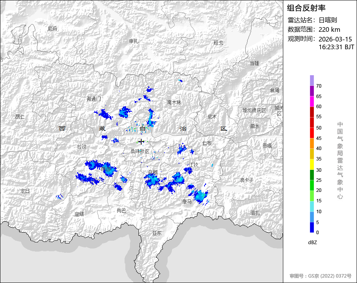Screen dimensions: 357x283
Task: Click the 洛扎 map label
Action: coord(255,213)
